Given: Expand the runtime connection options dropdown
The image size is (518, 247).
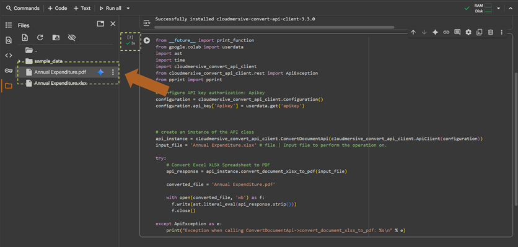Looking at the screenshot, I should point(499,8).
